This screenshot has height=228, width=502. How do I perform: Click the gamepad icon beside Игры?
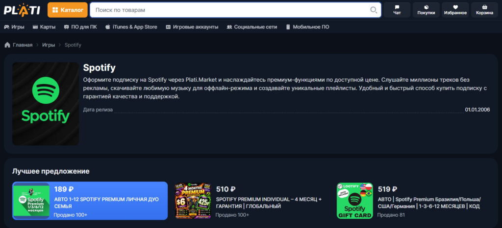pos(6,27)
